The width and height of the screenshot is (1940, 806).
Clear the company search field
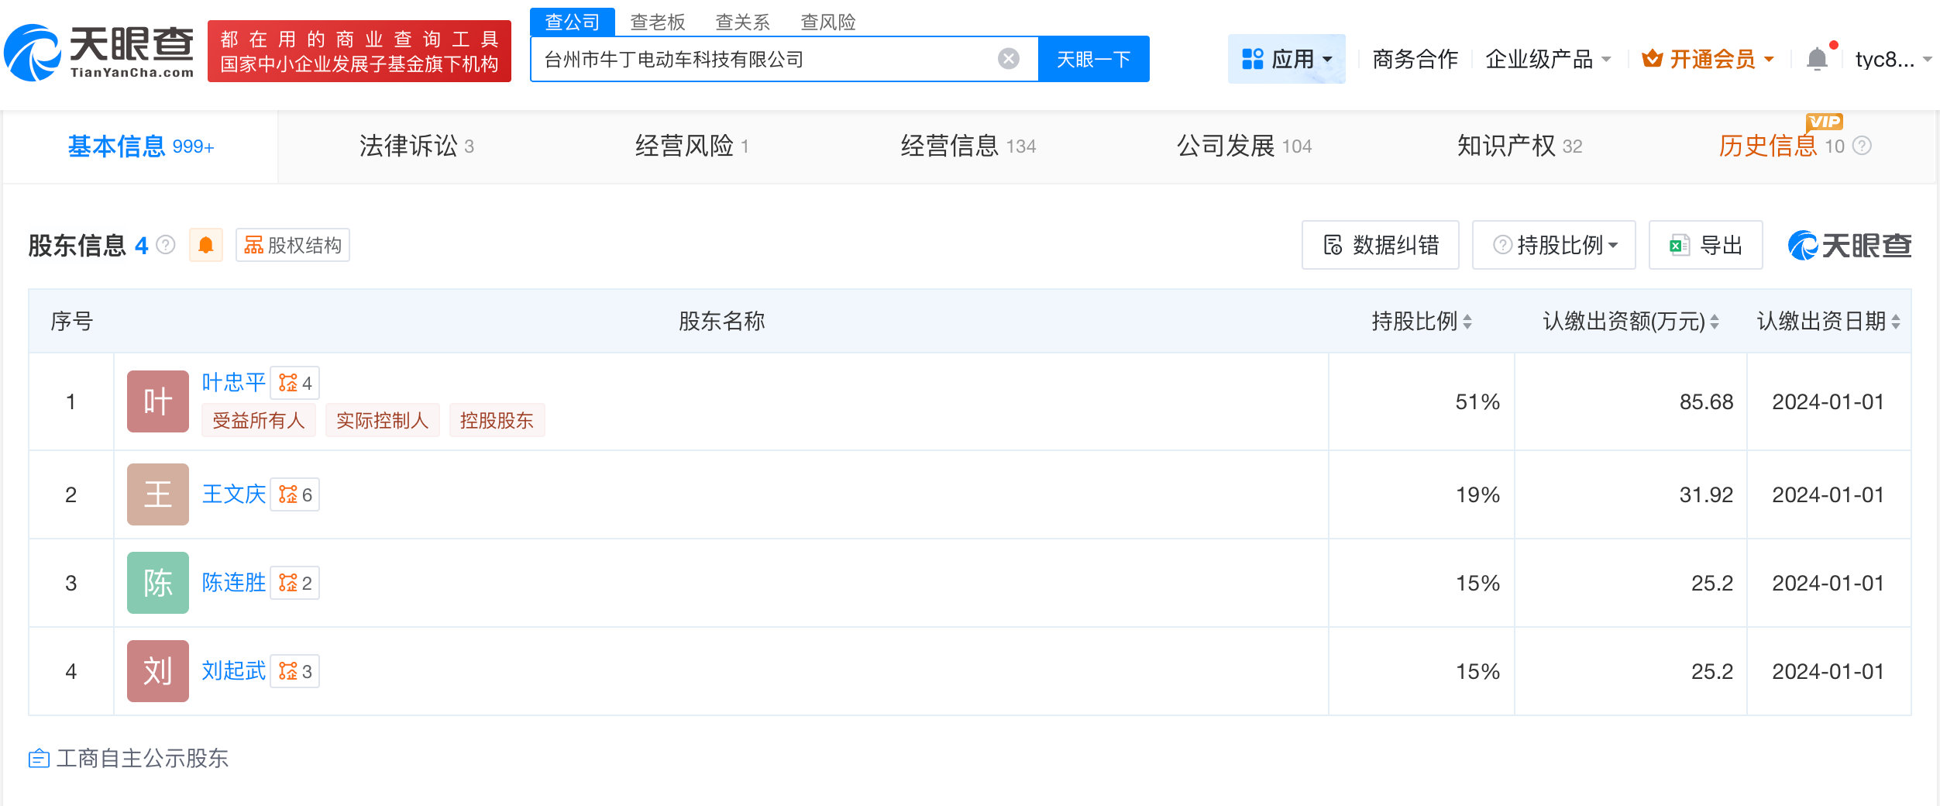1008,59
